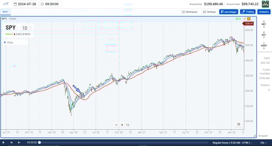Click the play button in playback bar
Viewport: 272px width, 146px height.
pos(3,142)
